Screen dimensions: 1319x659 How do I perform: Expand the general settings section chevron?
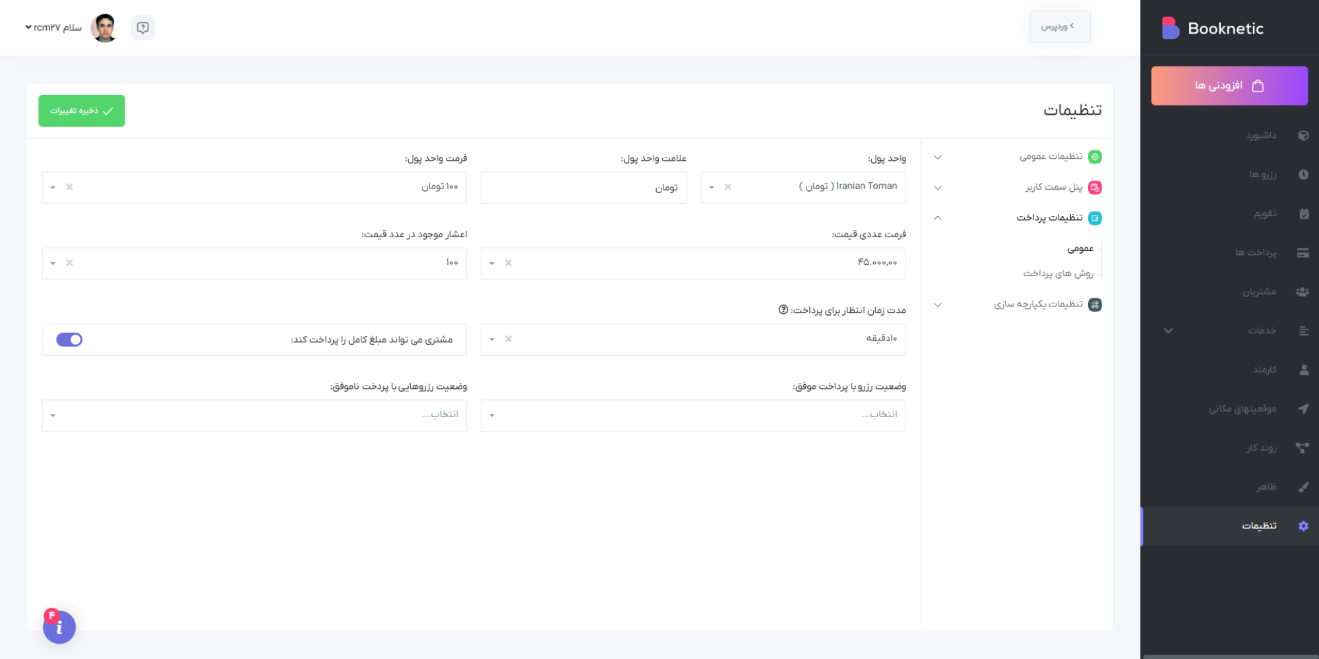pyautogui.click(x=938, y=157)
